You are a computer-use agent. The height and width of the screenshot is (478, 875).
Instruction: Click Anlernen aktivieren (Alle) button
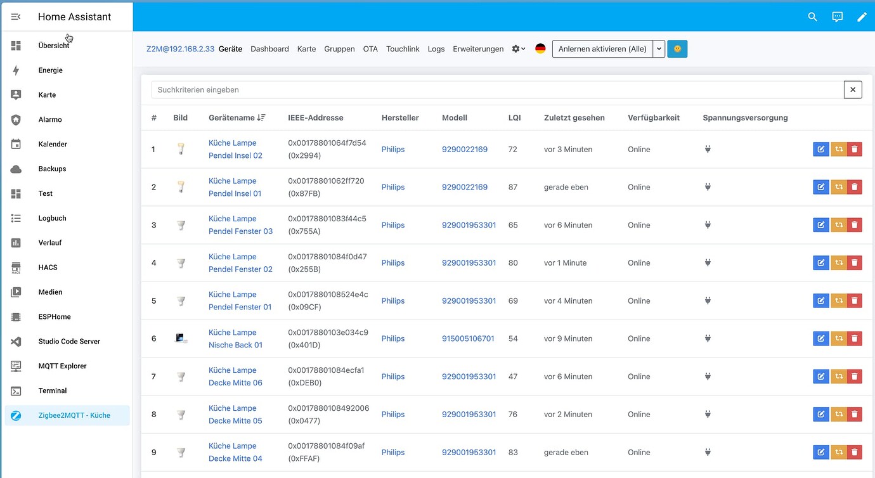click(x=602, y=49)
